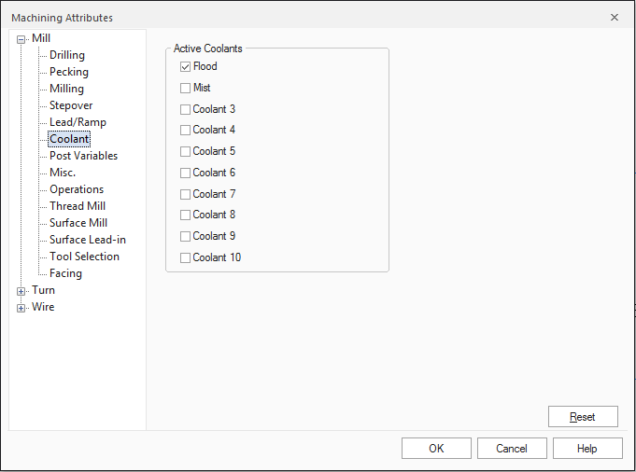This screenshot has width=636, height=472.
Task: Open Thread Mill attributes
Action: pos(78,206)
